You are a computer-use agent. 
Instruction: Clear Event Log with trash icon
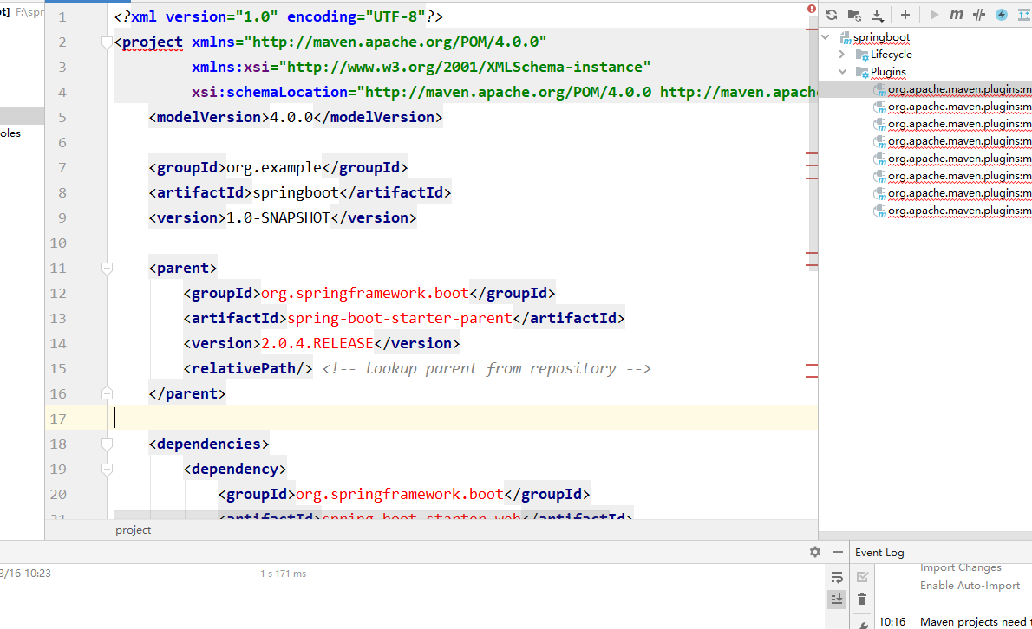click(862, 600)
